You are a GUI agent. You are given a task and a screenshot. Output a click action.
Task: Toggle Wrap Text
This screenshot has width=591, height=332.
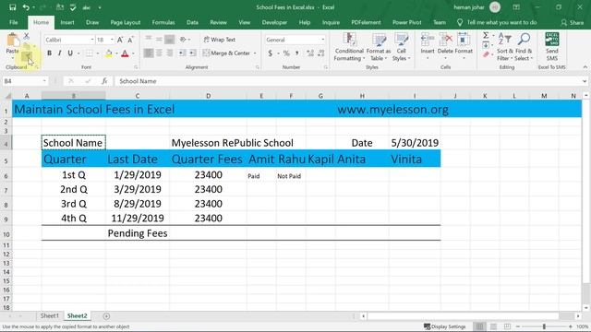(x=220, y=40)
